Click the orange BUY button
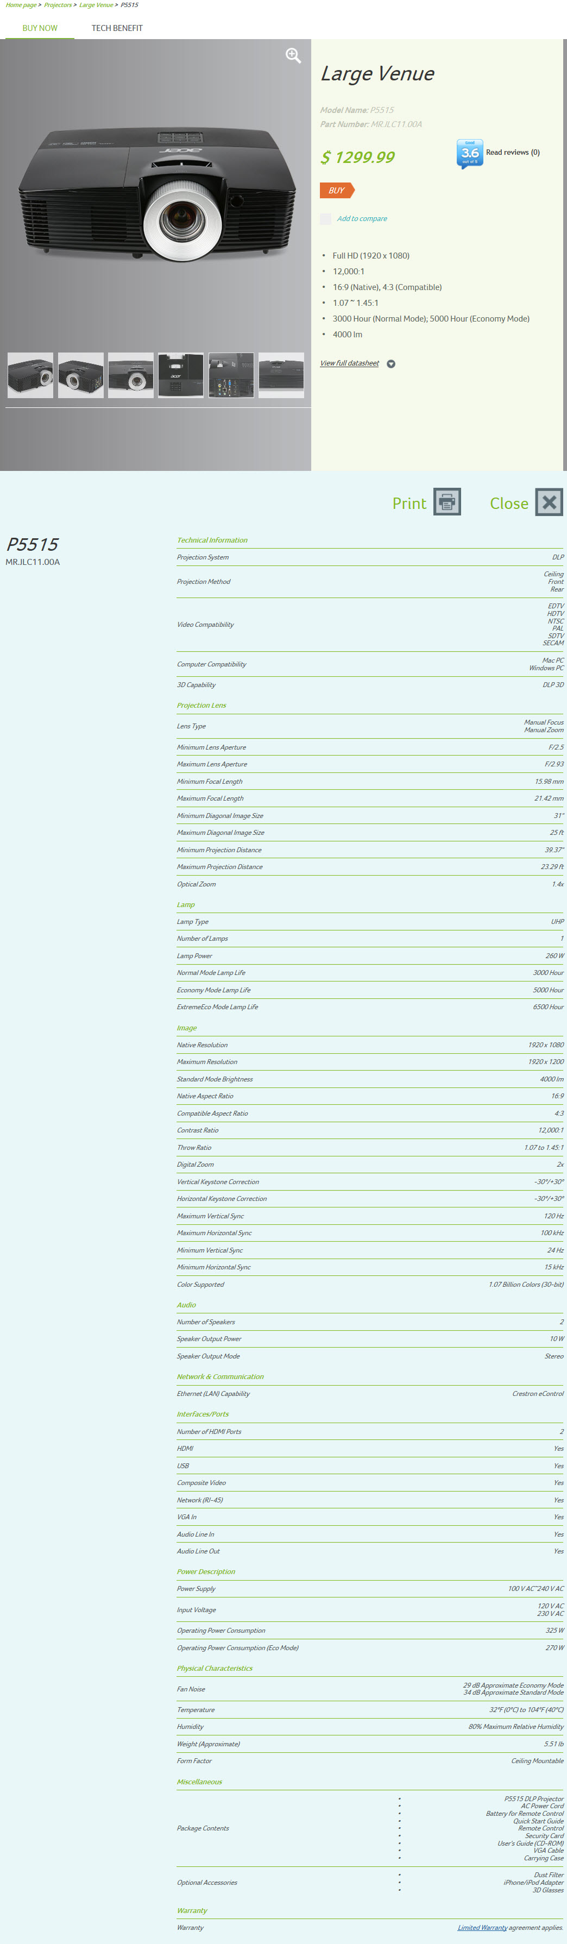Screen dimensions: 567x1944 click(337, 190)
